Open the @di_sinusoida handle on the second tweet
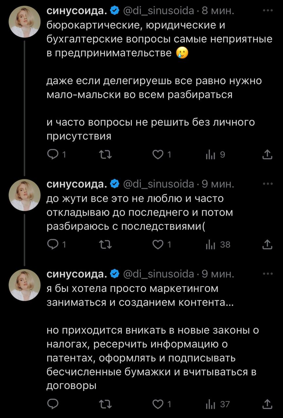The width and height of the screenshot is (283, 418). pos(158,184)
